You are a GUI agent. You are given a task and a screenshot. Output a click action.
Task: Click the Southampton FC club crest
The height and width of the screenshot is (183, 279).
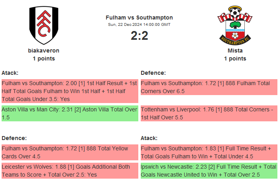pos(235,25)
